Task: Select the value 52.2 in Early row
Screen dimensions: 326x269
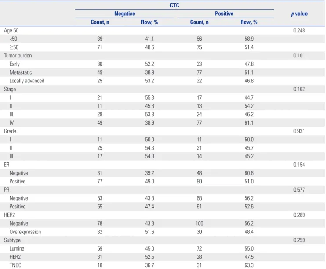Action: click(149, 64)
